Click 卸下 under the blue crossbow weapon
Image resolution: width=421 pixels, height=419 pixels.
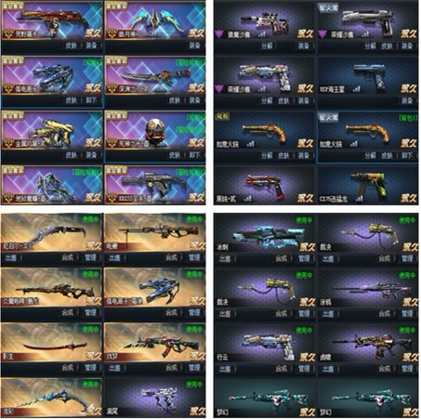91,100
